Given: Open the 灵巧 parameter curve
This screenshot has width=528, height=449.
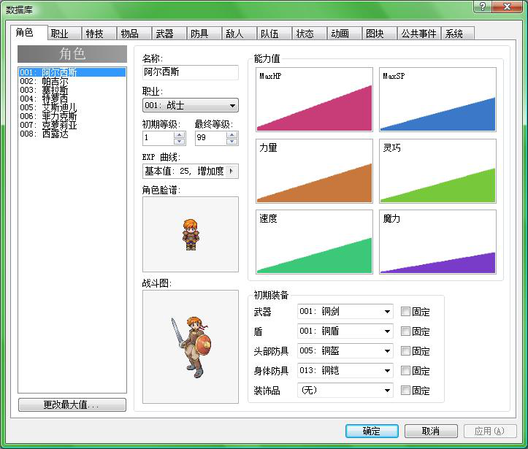Looking at the screenshot, I should (437, 171).
